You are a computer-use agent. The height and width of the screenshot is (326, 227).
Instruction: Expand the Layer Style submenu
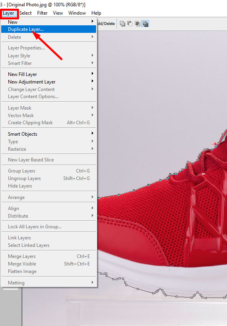(x=49, y=56)
